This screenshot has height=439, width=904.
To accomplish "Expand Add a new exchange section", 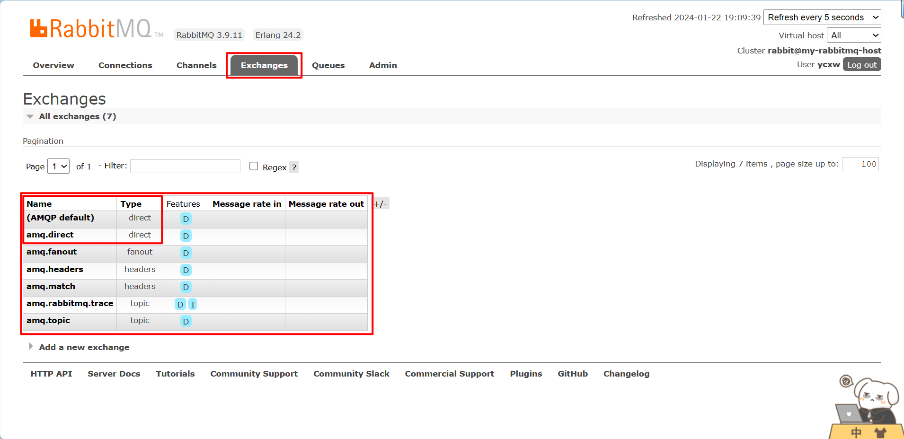I will click(x=84, y=347).
